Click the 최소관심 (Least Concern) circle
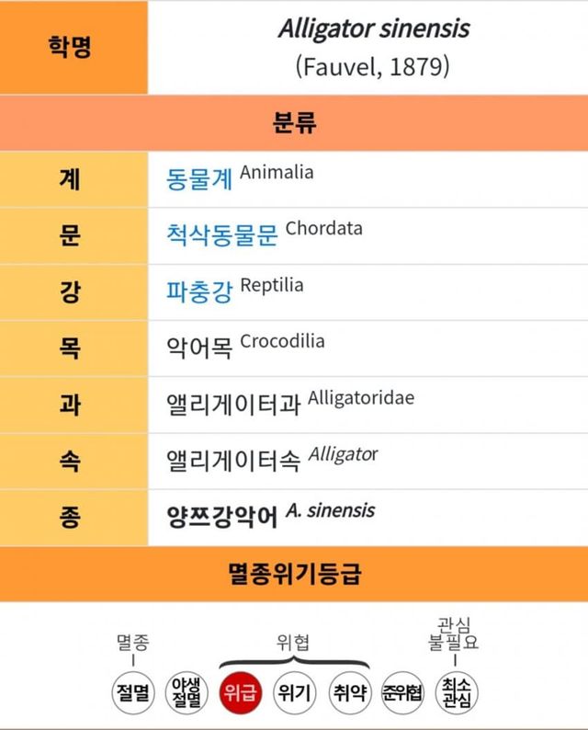This screenshot has width=588, height=730. click(x=456, y=693)
